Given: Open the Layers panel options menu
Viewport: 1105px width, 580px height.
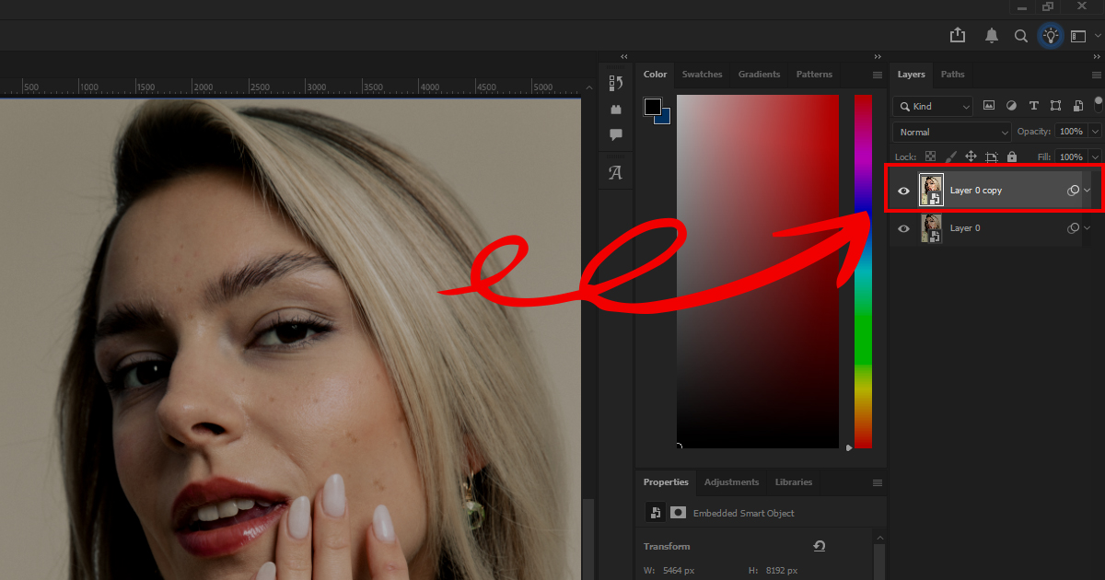Looking at the screenshot, I should (1096, 75).
